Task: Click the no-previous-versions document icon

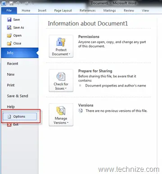Action: pos(81,111)
